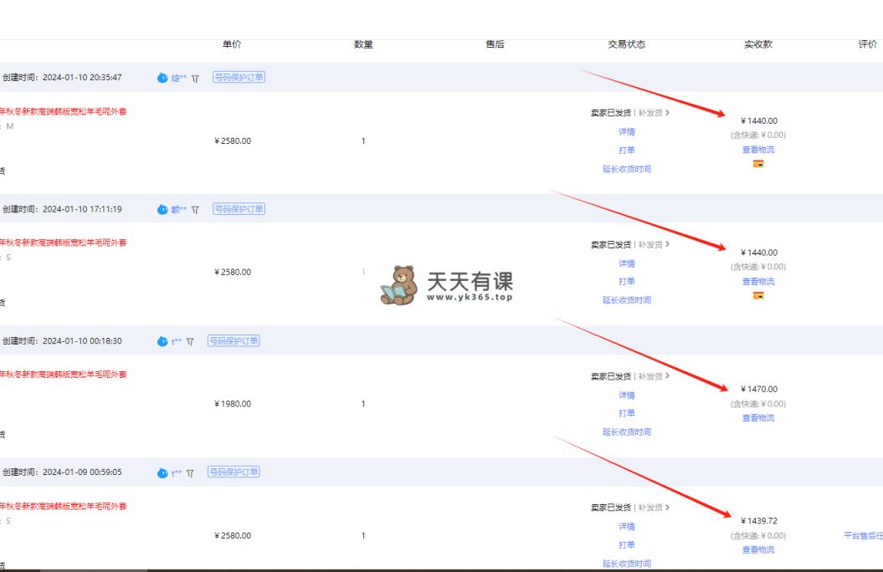Click ¥2580.00 price in 17:11:19 order
Viewport: 883px width, 572px height.
click(233, 273)
